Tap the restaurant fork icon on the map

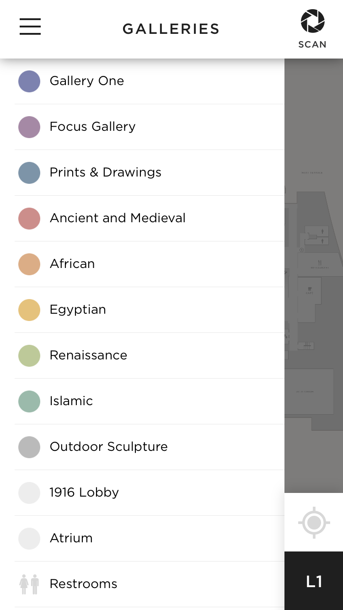[x=320, y=262]
